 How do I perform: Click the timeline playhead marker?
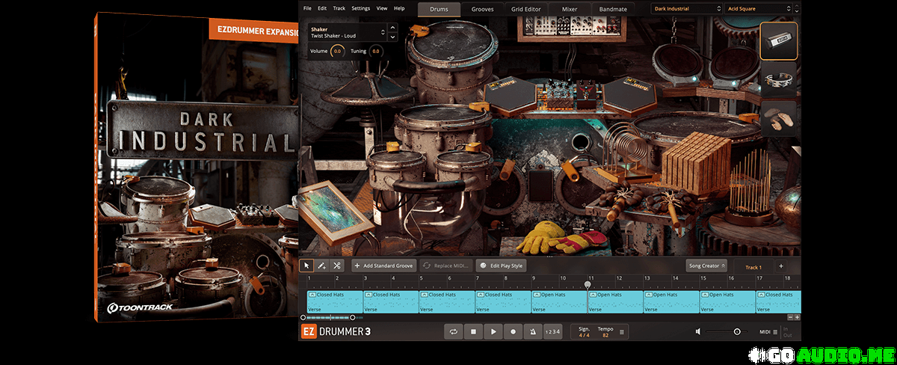coord(588,284)
